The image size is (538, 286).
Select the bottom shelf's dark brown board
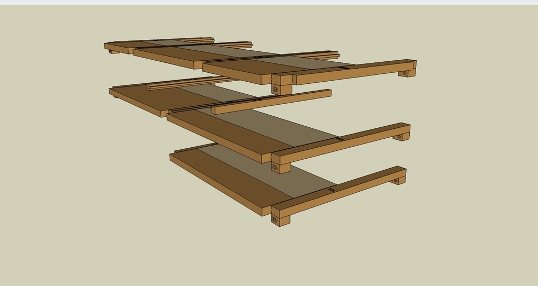231,181
